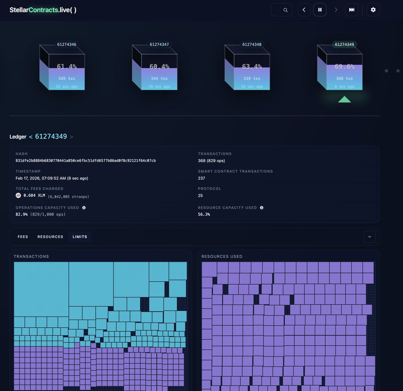Click the protocol value 25
Screen dimensions: 403x391
click(x=200, y=195)
